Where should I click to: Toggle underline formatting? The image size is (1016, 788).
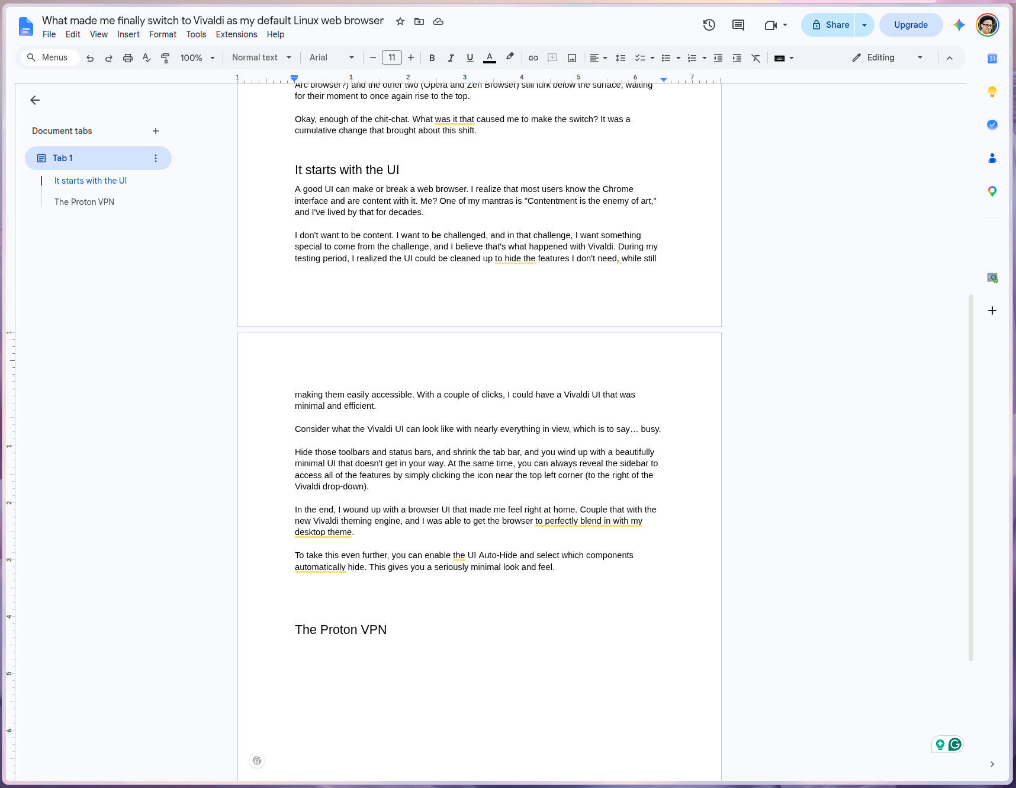click(x=470, y=57)
